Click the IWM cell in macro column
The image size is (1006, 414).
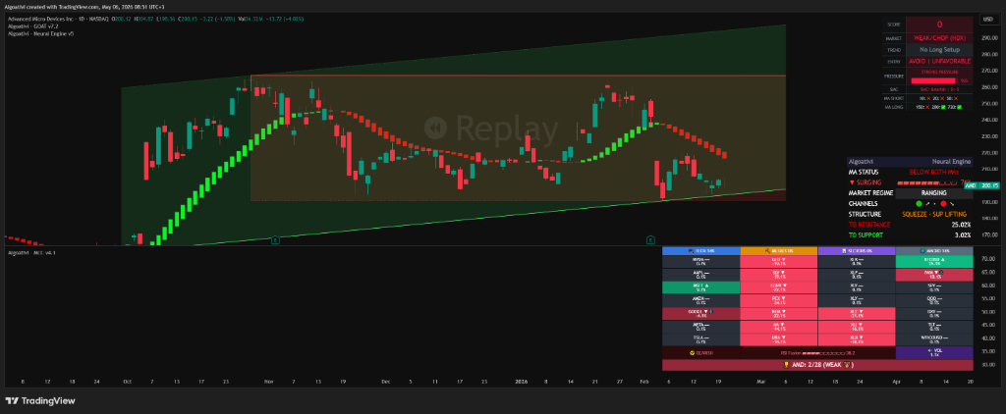pyautogui.click(x=934, y=275)
